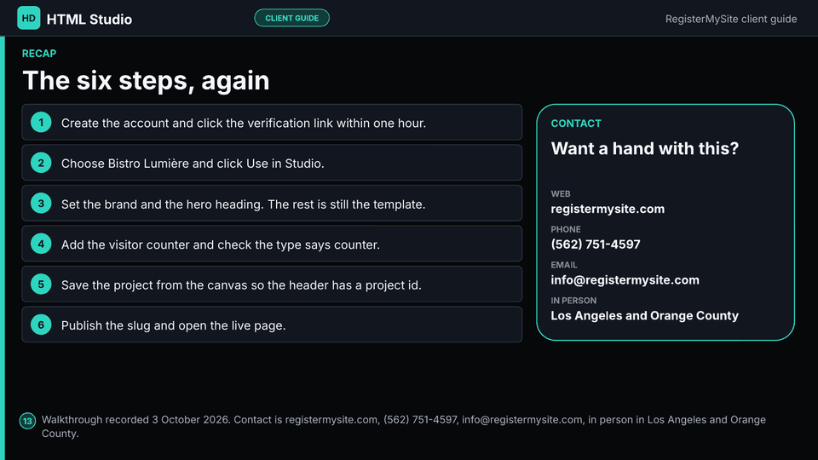The height and width of the screenshot is (460, 818).
Task: Click Want a hand with this? heading
Action: [x=645, y=148]
